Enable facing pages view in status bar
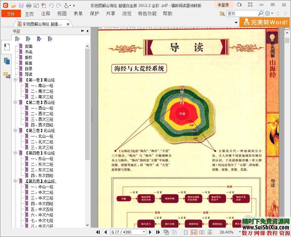Image resolution: width=291 pixels, height=237 pixels. tap(202, 232)
